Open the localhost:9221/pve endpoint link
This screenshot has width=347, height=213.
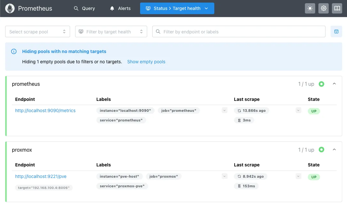point(41,176)
